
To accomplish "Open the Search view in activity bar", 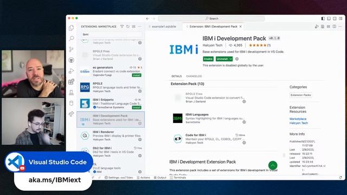I will [71, 38].
